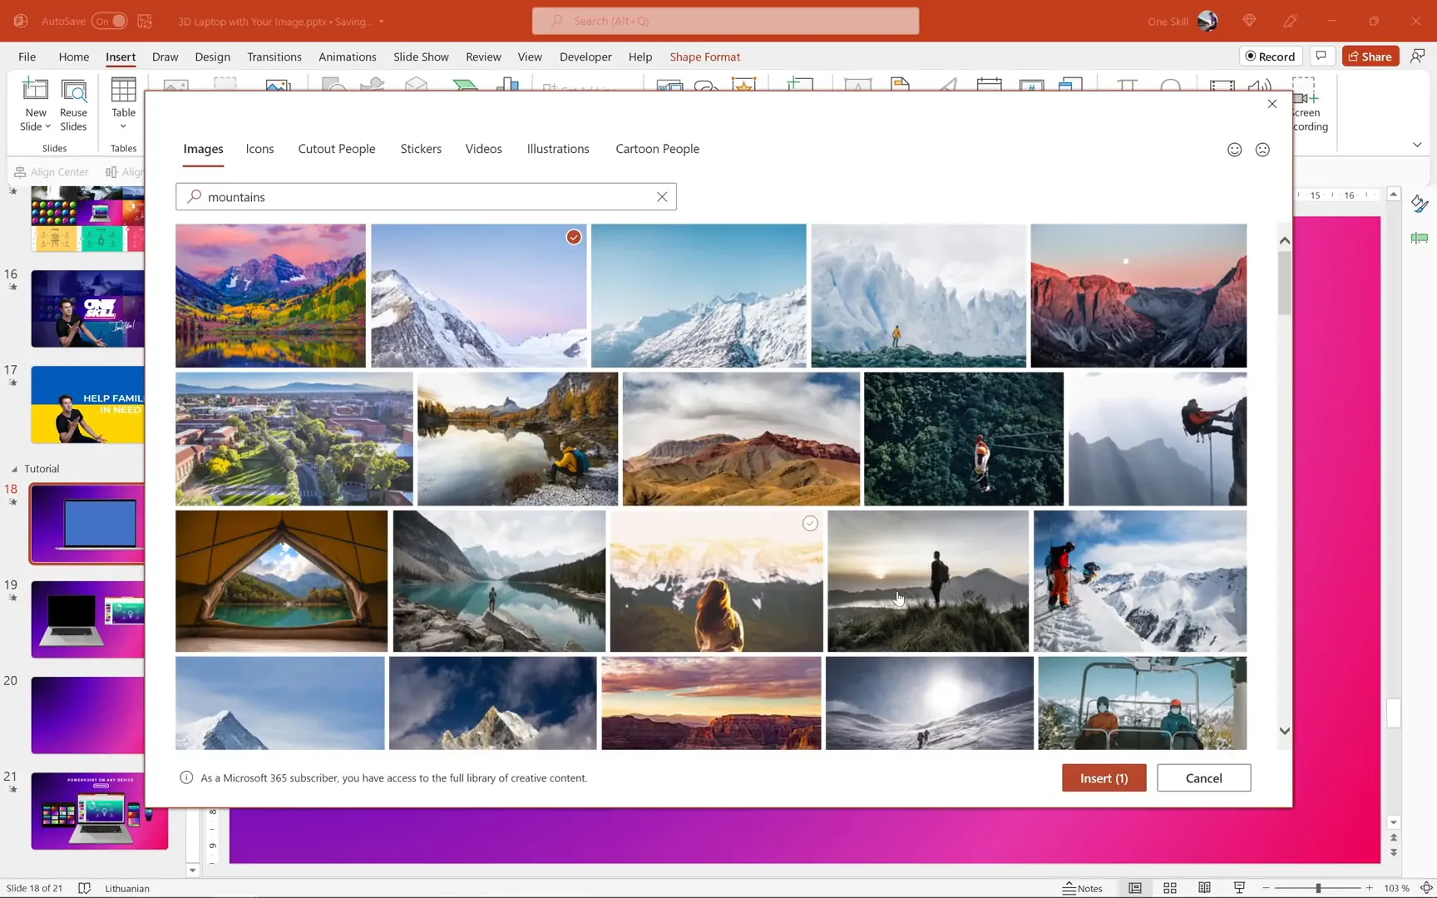Viewport: 1437px width, 898px height.
Task: Click the mountains search field
Action: [426, 197]
